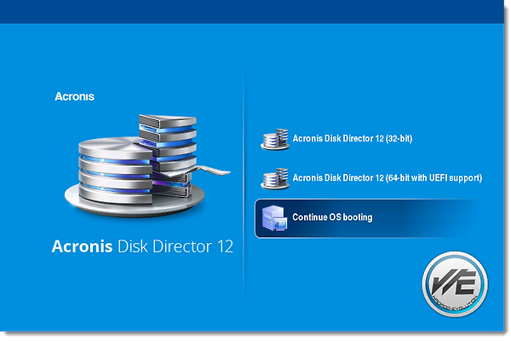Click the small Acronis logo above the disks

(x=74, y=97)
